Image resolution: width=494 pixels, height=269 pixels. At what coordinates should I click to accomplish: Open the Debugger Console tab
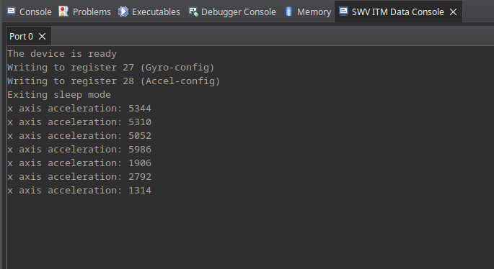coord(232,12)
